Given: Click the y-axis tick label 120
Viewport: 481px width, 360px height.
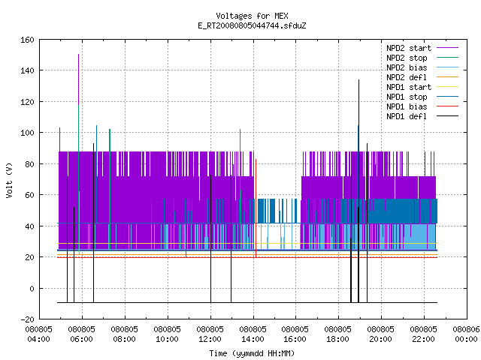Looking at the screenshot, I should pyautogui.click(x=27, y=102).
